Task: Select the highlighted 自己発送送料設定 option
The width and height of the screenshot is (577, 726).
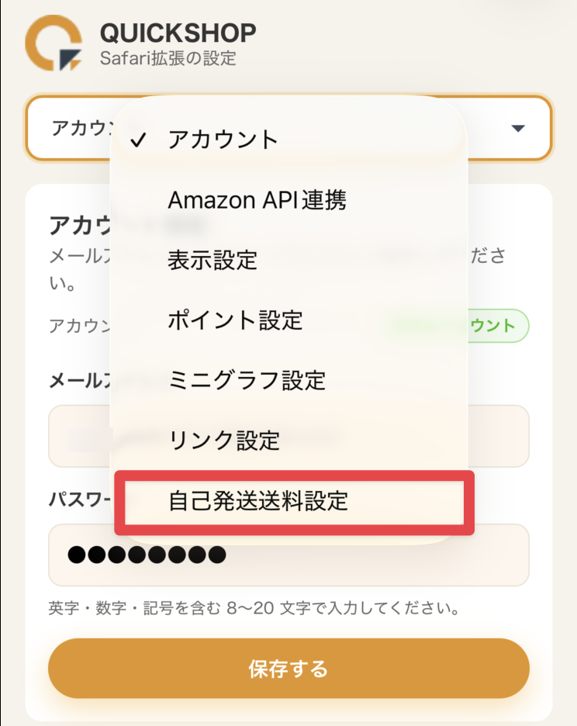Action: click(x=258, y=501)
